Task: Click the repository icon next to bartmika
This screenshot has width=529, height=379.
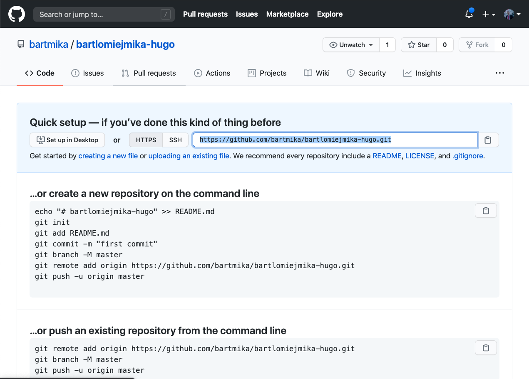Action: click(x=21, y=44)
